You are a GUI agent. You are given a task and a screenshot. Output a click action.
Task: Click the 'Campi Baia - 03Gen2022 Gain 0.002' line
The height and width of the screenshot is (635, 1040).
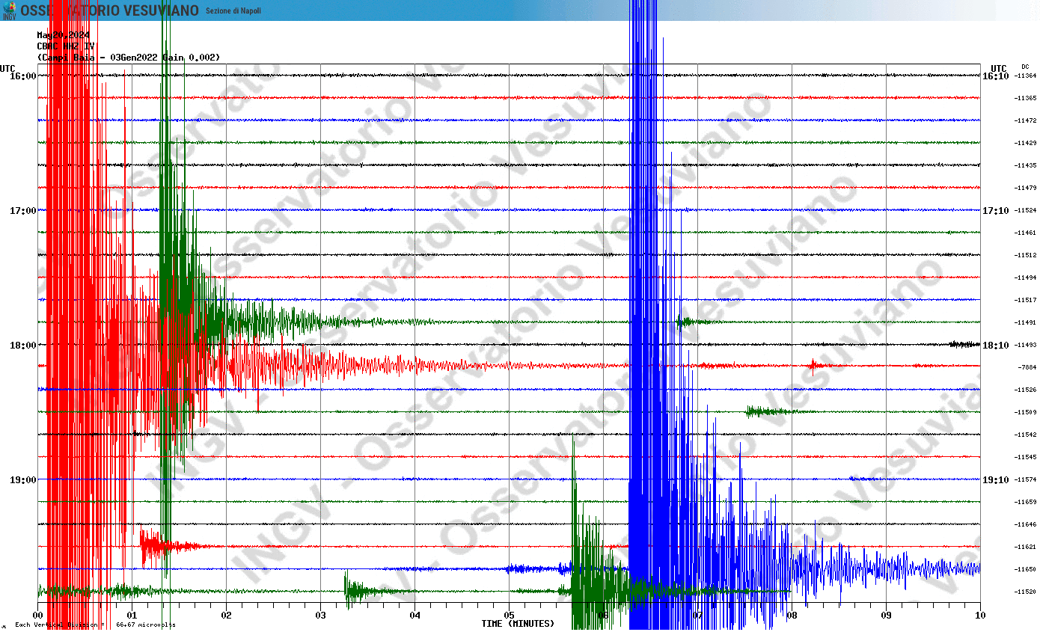[129, 58]
